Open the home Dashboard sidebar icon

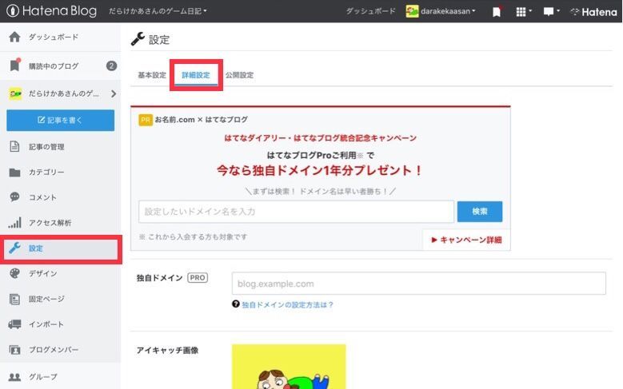tap(14, 37)
